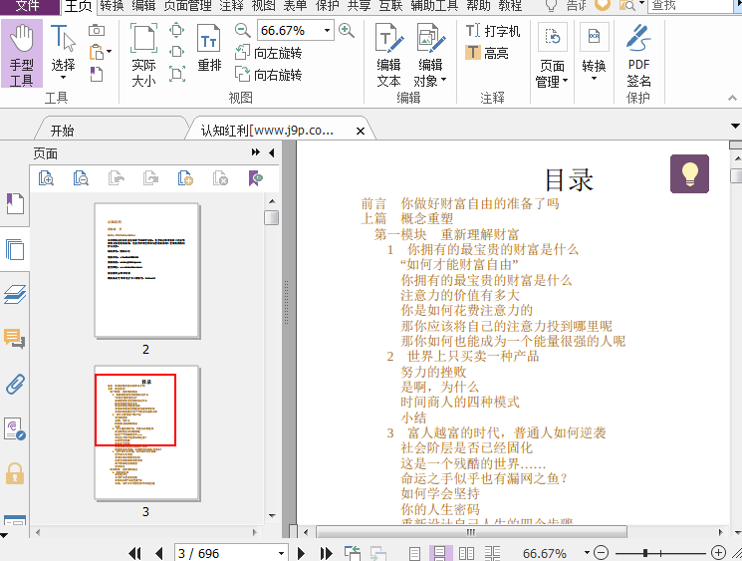Open the Comments side panel icon
Image resolution: width=742 pixels, height=561 pixels.
click(15, 339)
